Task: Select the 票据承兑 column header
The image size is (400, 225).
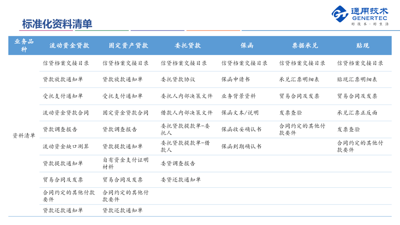Action: tap(305, 46)
